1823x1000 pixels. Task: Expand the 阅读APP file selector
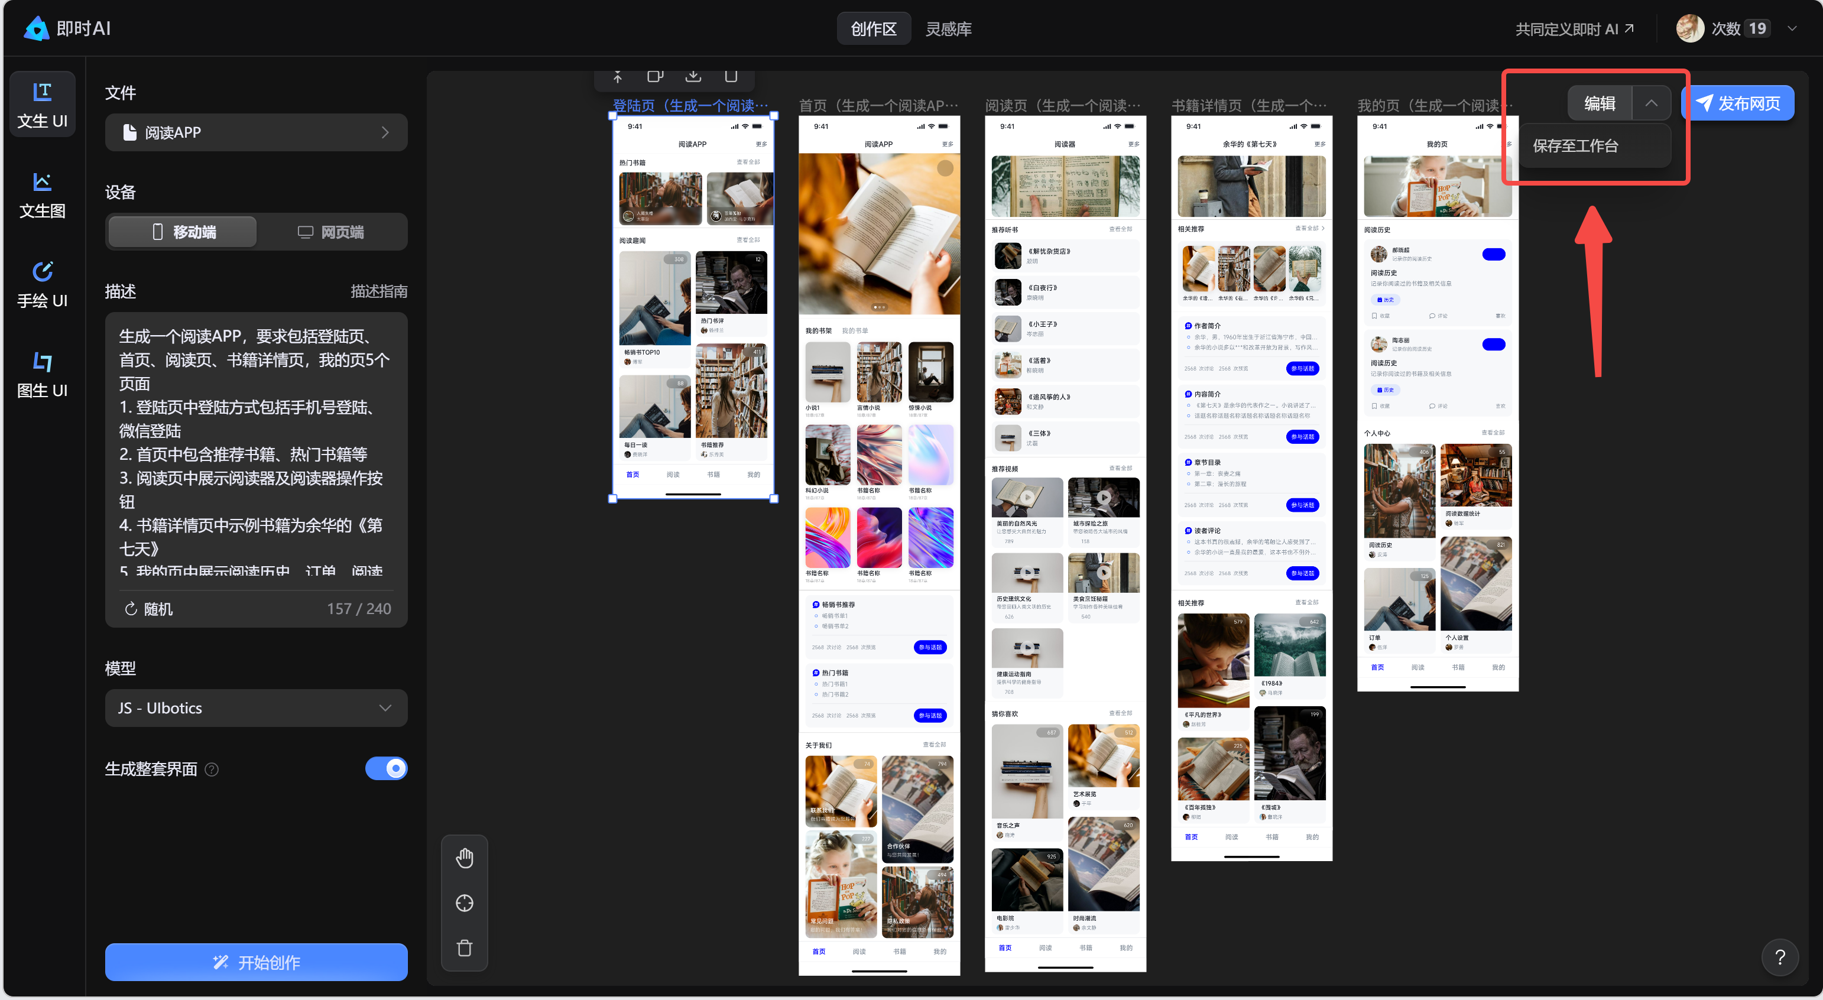click(256, 132)
